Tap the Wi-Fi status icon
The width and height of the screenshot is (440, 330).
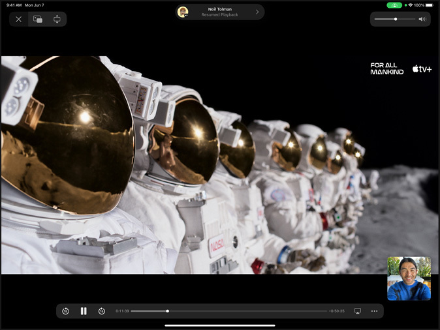tap(409, 5)
